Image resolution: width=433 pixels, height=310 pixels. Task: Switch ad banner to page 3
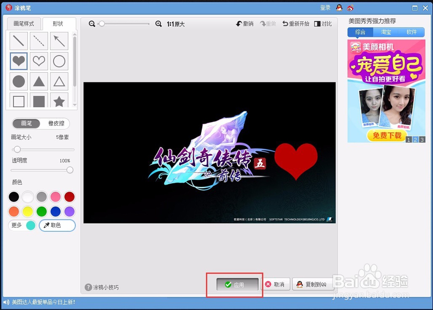click(x=422, y=140)
